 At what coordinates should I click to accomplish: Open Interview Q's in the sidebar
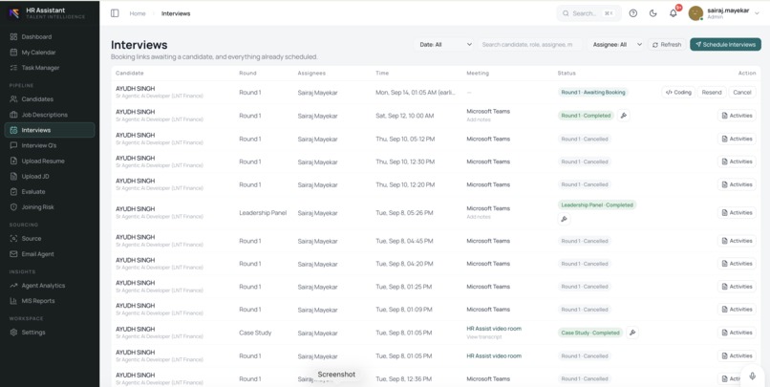(x=48, y=145)
